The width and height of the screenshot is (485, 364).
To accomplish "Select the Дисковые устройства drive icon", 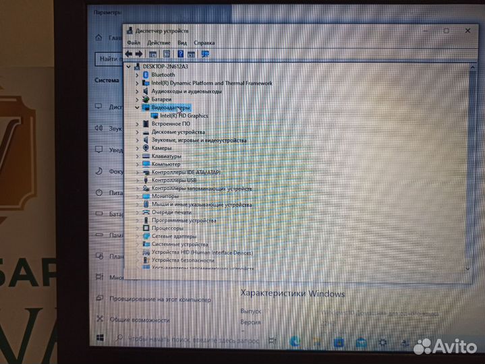I will (x=146, y=132).
